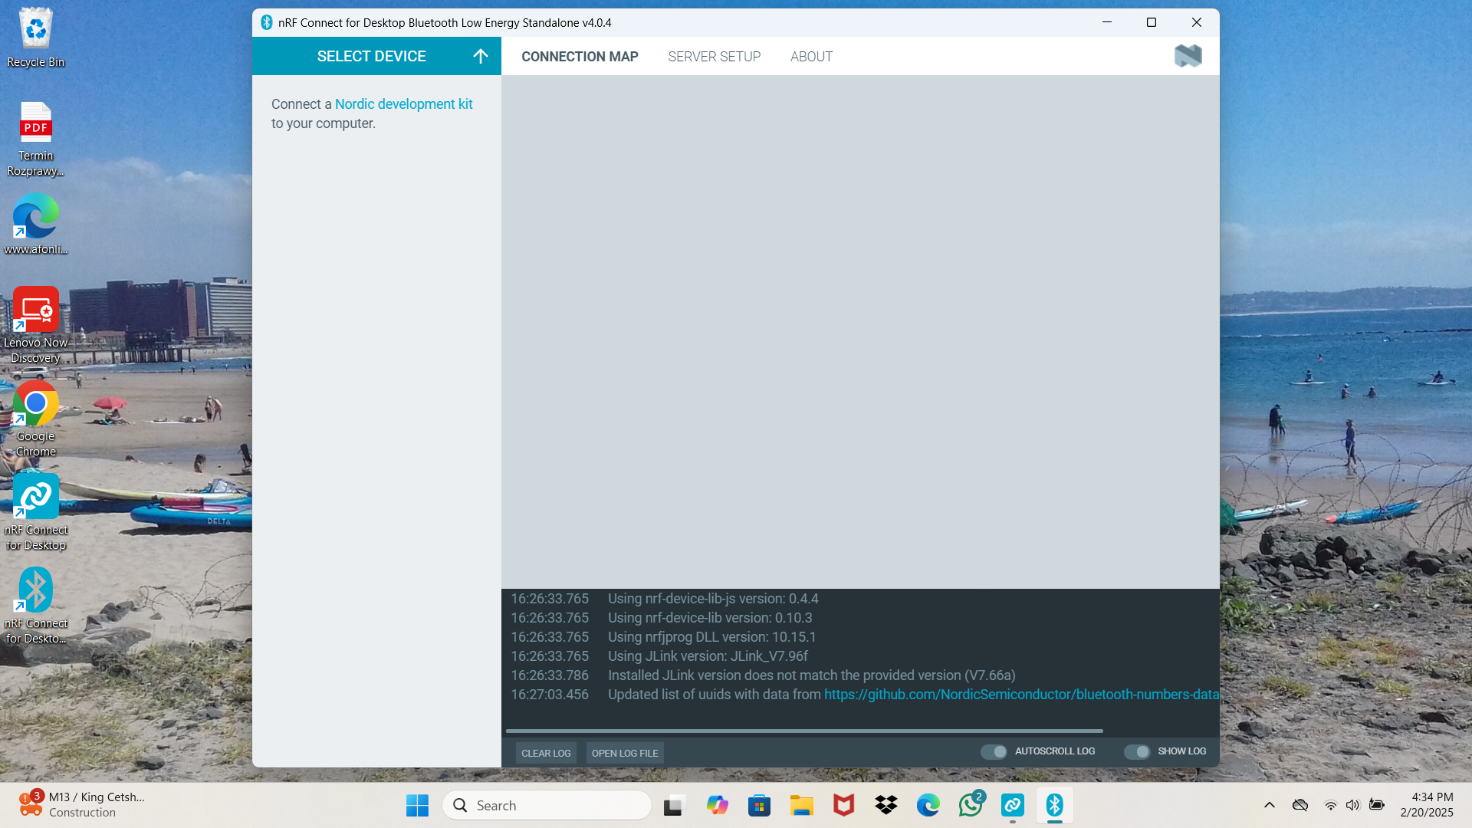The height and width of the screenshot is (828, 1472).
Task: Click log line 'Using nrfjprog DLL version: 10.15.1'
Action: (x=711, y=637)
